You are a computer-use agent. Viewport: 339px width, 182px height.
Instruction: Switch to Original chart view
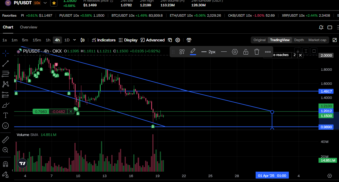click(x=259, y=40)
